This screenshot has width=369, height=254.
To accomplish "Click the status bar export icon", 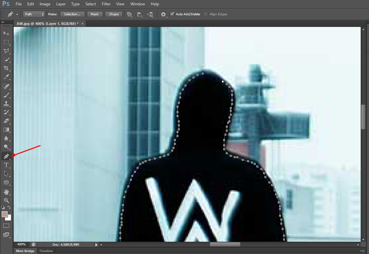I will (x=34, y=245).
